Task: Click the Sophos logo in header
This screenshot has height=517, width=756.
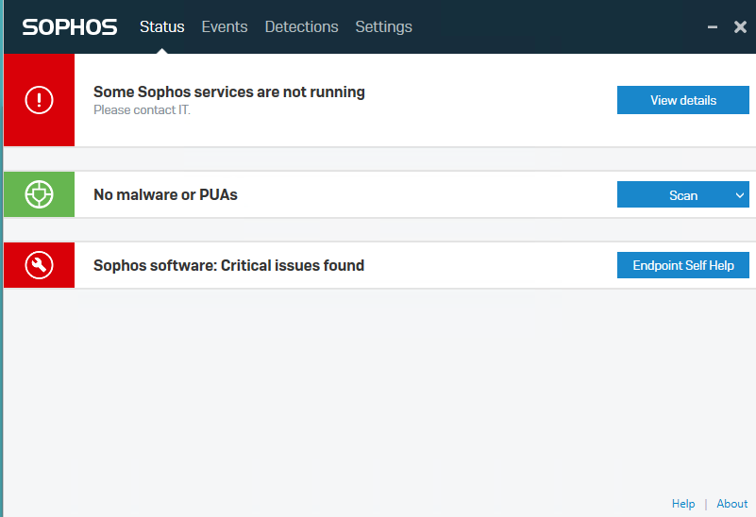Action: pyautogui.click(x=70, y=26)
